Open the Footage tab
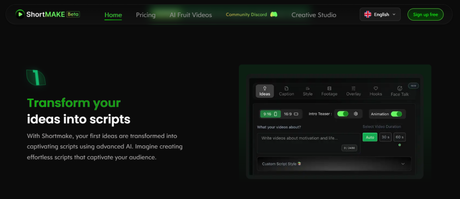460x199 pixels. click(x=329, y=91)
